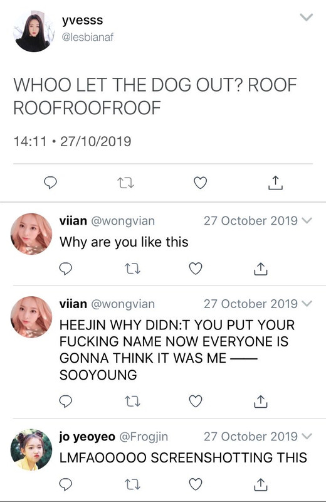The height and width of the screenshot is (502, 326).
Task: Share the main tweet by yvesss
Action: [275, 183]
